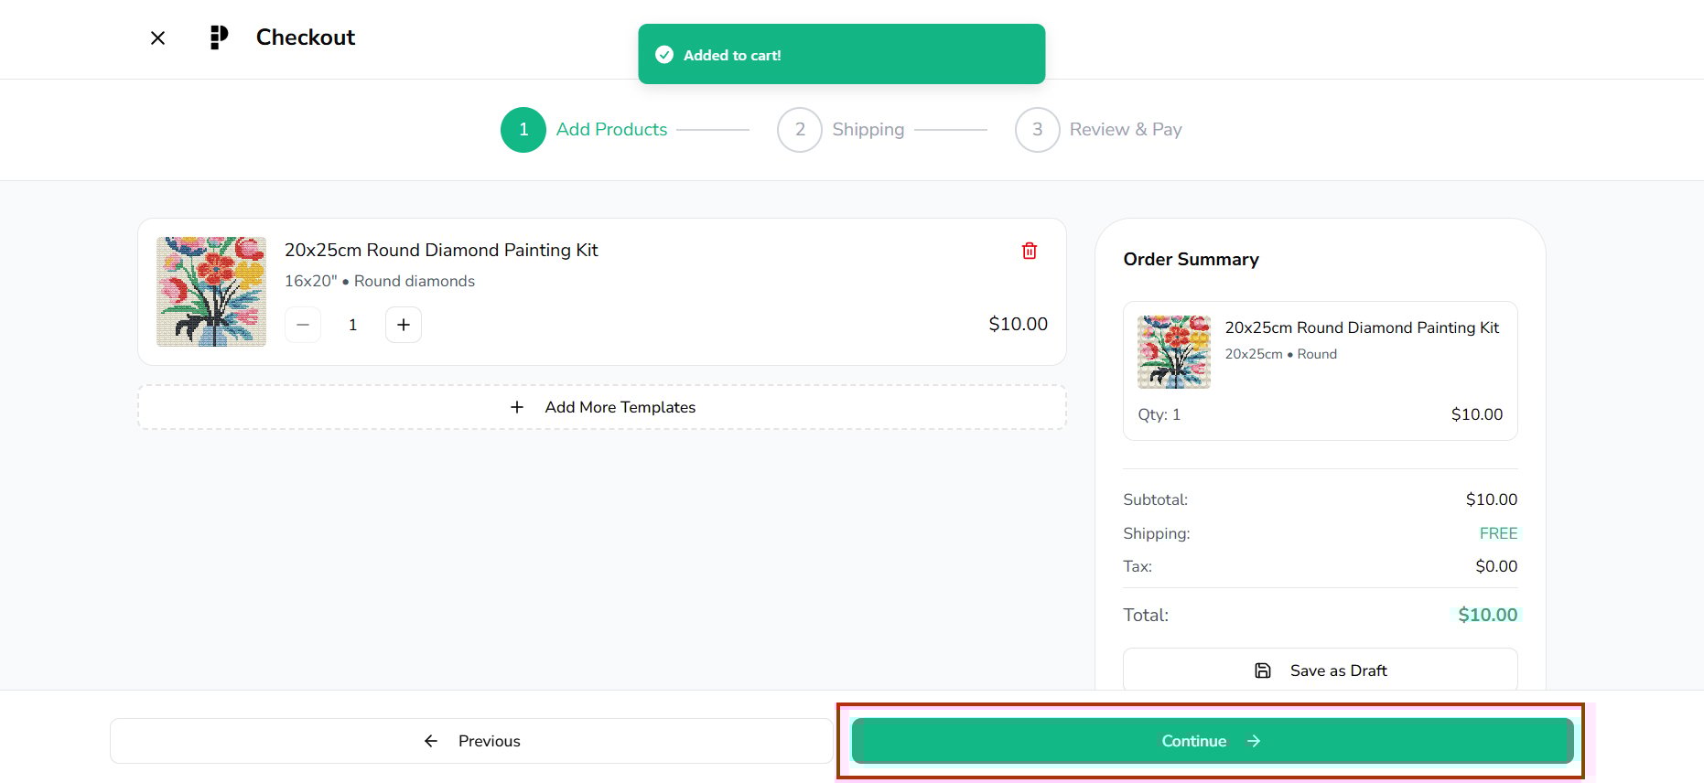This screenshot has height=783, width=1704.
Task: Click the Added to cart notification
Action: [x=841, y=54]
